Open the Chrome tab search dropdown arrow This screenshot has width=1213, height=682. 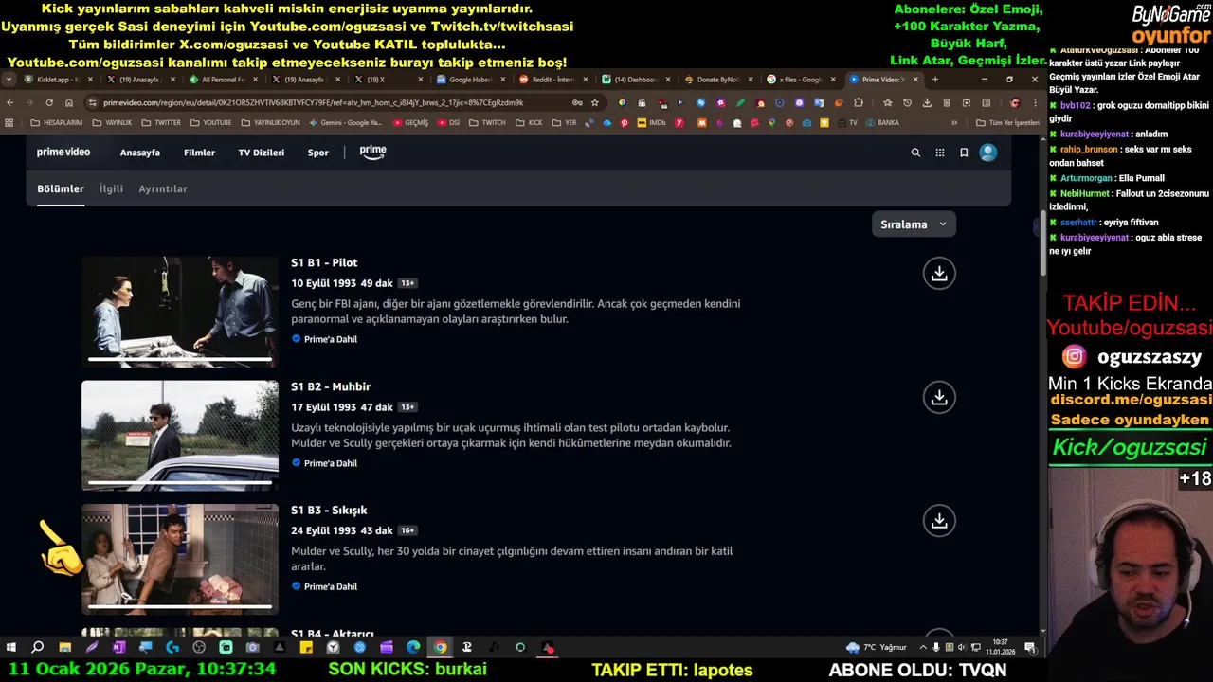[9, 80]
